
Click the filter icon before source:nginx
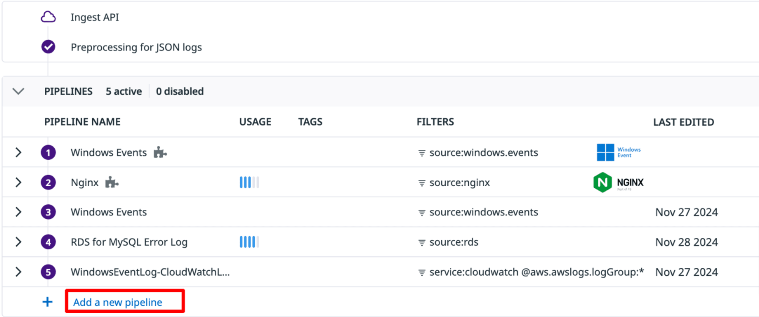point(422,183)
